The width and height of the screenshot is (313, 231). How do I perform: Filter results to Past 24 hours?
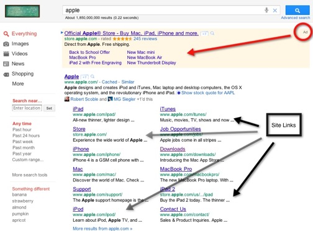tap(26, 136)
